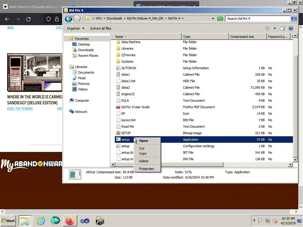Click the Change your view icon

pyautogui.click(x=267, y=28)
